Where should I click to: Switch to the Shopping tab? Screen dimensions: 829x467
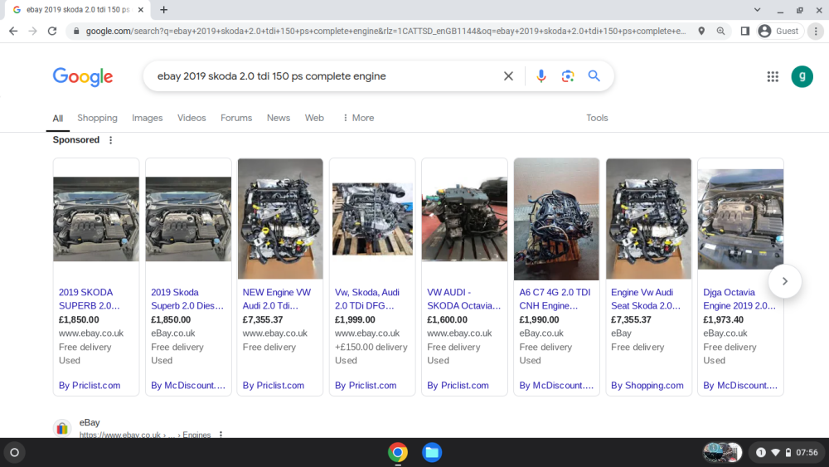pyautogui.click(x=97, y=118)
